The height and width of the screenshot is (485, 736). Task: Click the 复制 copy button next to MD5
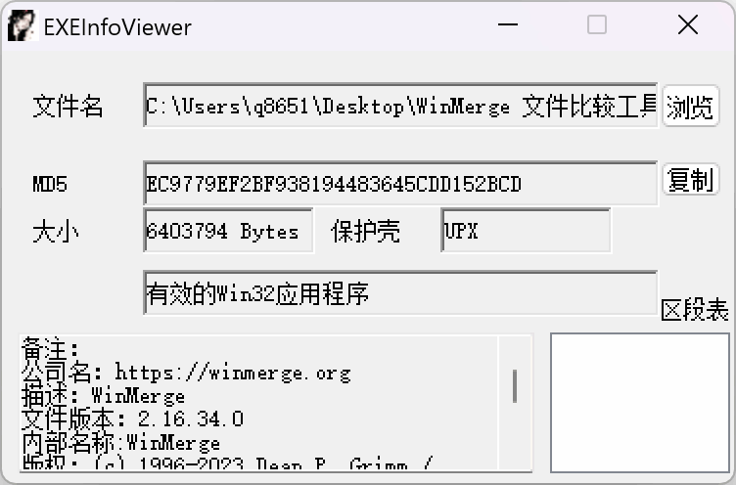tap(690, 179)
